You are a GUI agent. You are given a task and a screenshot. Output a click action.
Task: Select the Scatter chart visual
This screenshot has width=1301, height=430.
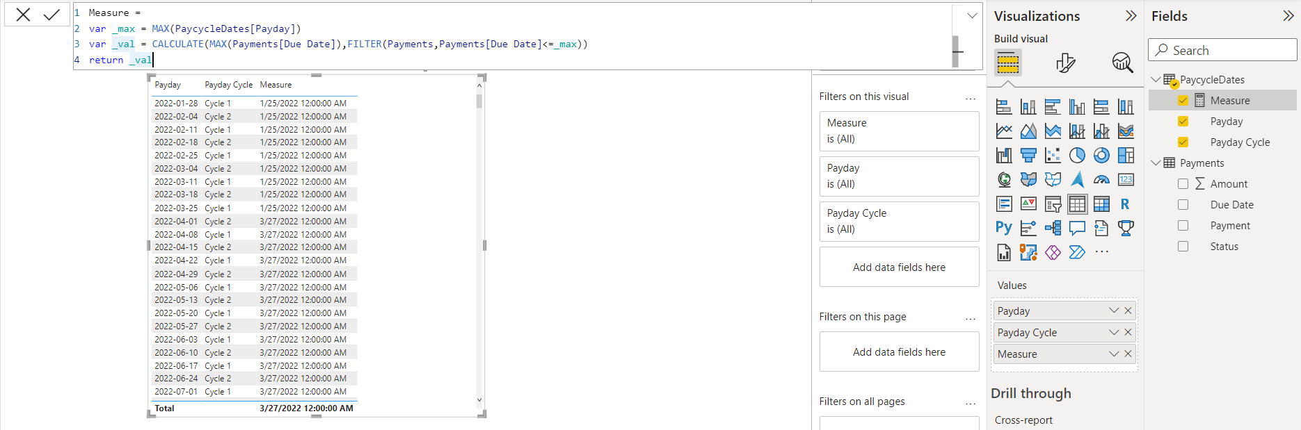click(1053, 155)
